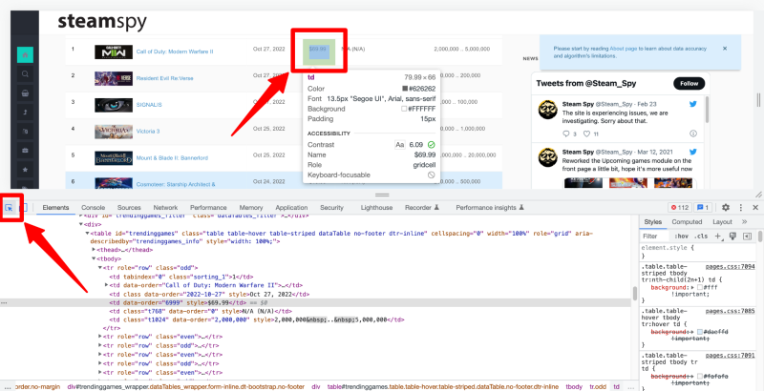The width and height of the screenshot is (764, 391).
Task: Click the 112 errors counter badge
Action: (680, 208)
